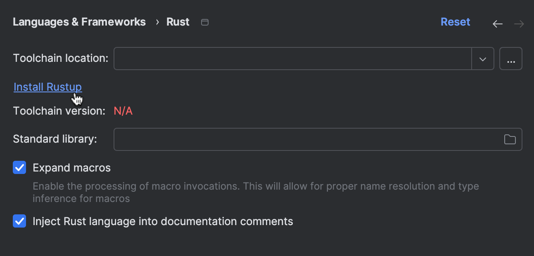Navigate forward with the right arrow

coord(519,24)
